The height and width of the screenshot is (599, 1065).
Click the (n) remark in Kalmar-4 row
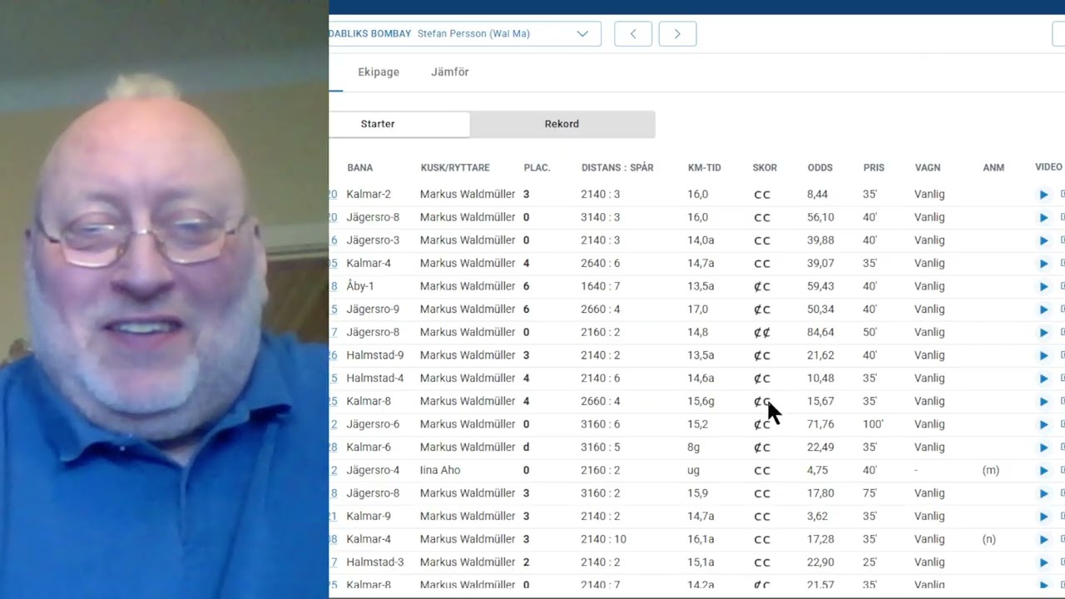click(989, 539)
